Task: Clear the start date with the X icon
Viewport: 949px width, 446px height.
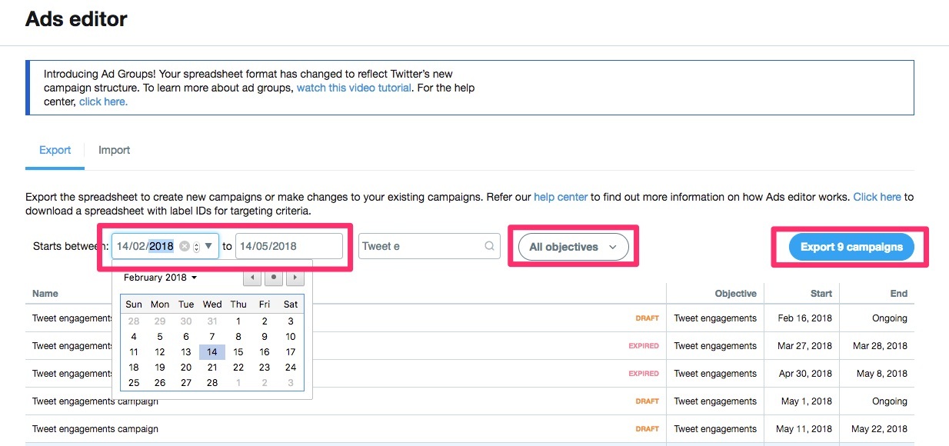Action: (x=185, y=247)
